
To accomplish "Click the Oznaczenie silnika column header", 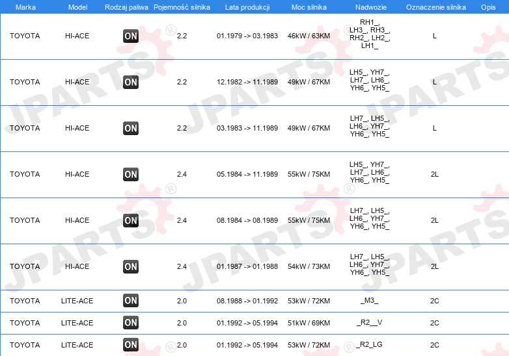I will 436,7.
